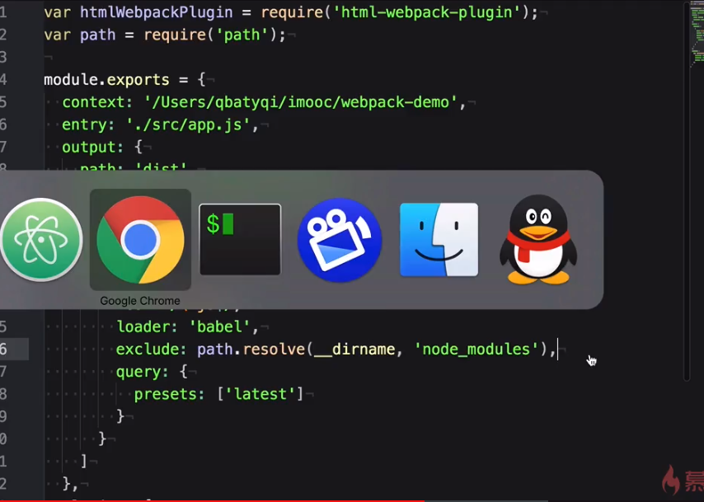Click the 'node_modules' string

[x=476, y=349]
